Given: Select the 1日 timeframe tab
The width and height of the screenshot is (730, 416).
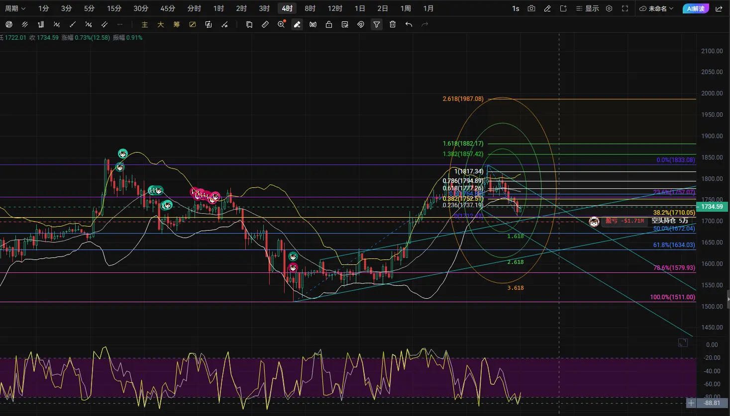Looking at the screenshot, I should pyautogui.click(x=360, y=8).
